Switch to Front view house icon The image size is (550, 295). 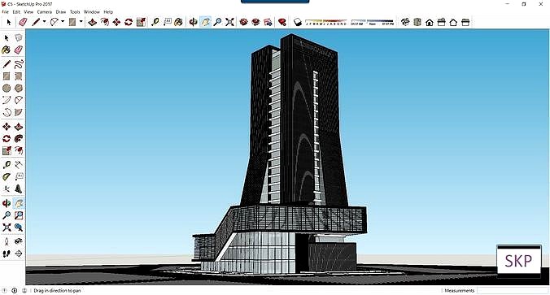[430, 22]
